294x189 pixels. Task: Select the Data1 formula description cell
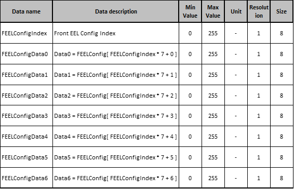point(116,75)
